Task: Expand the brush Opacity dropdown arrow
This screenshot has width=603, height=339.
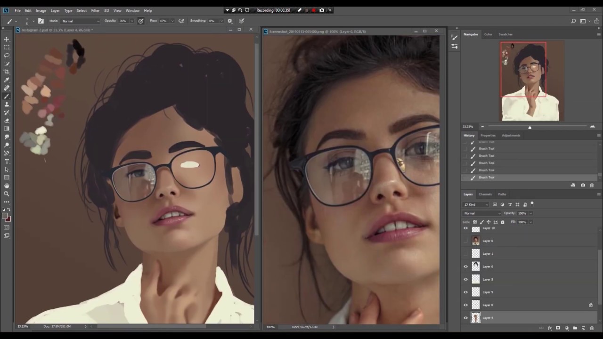Action: pyautogui.click(x=131, y=21)
